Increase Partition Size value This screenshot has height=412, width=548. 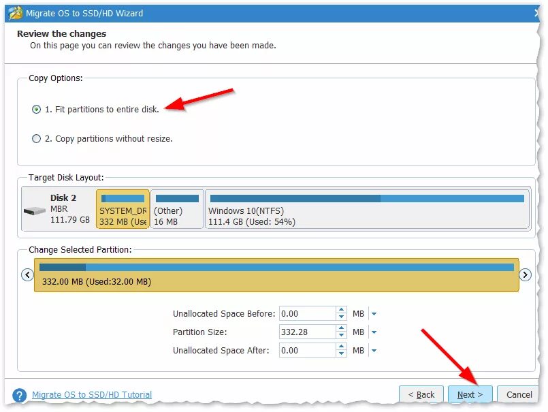point(341,329)
